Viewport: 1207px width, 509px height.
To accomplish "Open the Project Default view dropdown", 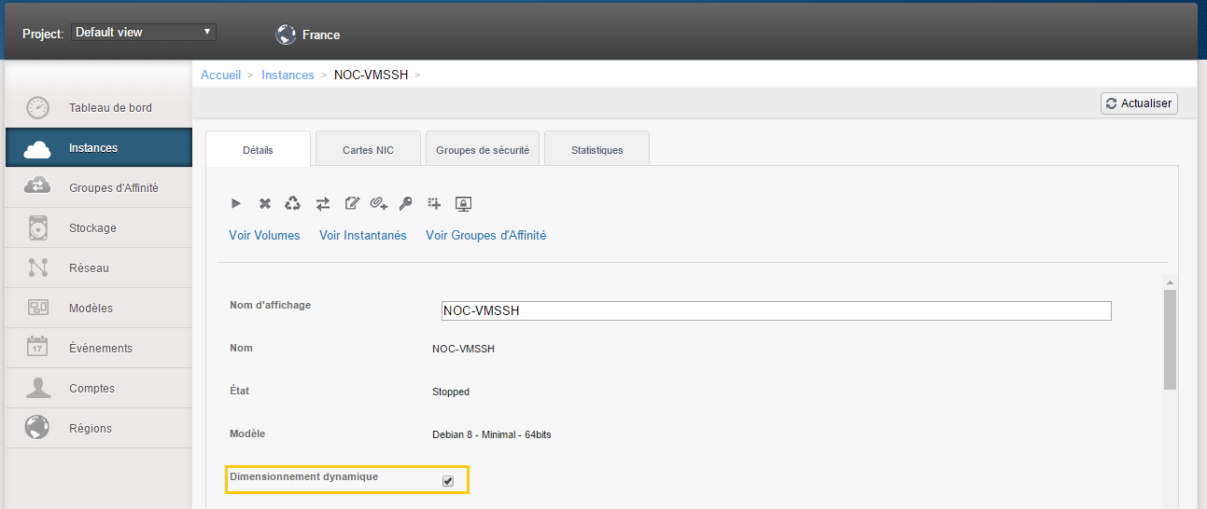I will pyautogui.click(x=144, y=33).
